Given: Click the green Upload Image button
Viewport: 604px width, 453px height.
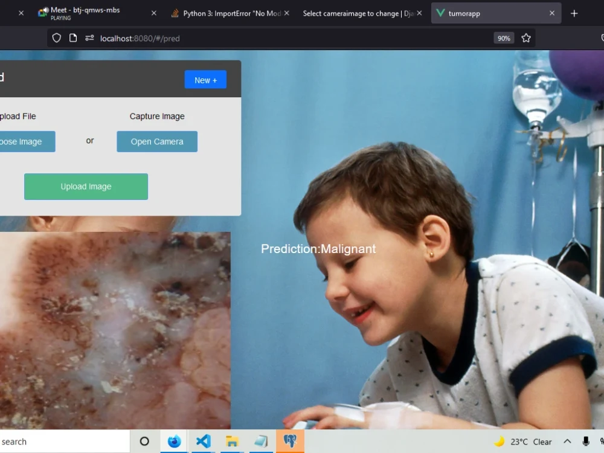Looking at the screenshot, I should tap(86, 187).
